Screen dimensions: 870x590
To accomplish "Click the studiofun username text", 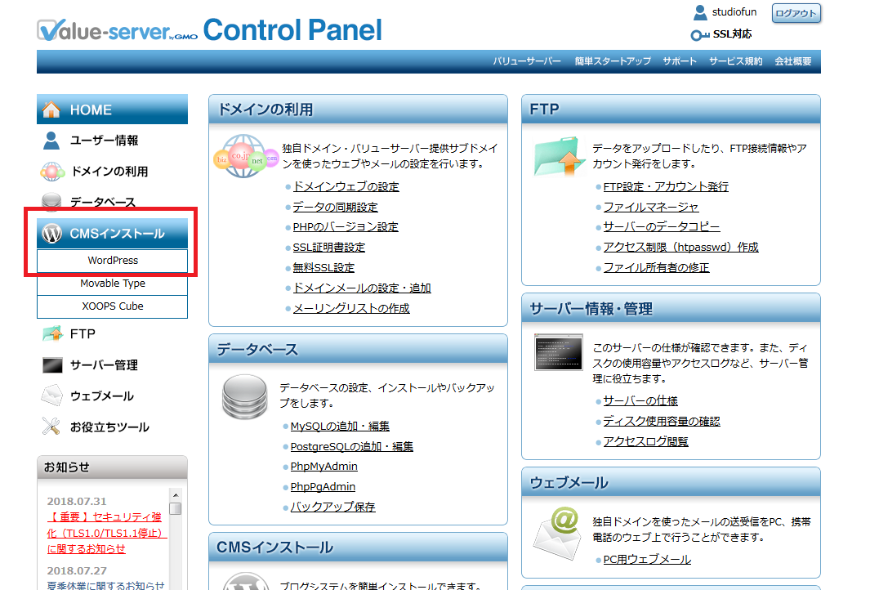I will point(734,11).
